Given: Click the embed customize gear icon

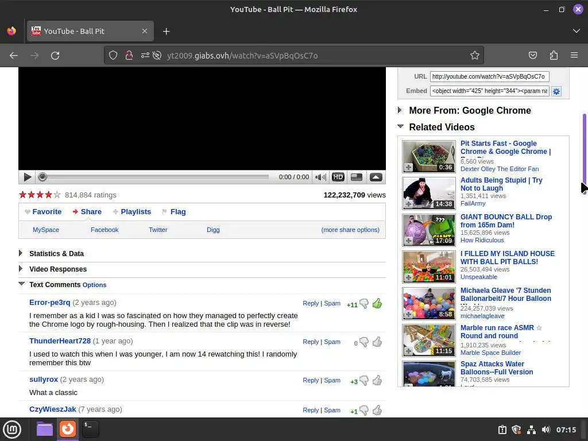Looking at the screenshot, I should click(556, 91).
